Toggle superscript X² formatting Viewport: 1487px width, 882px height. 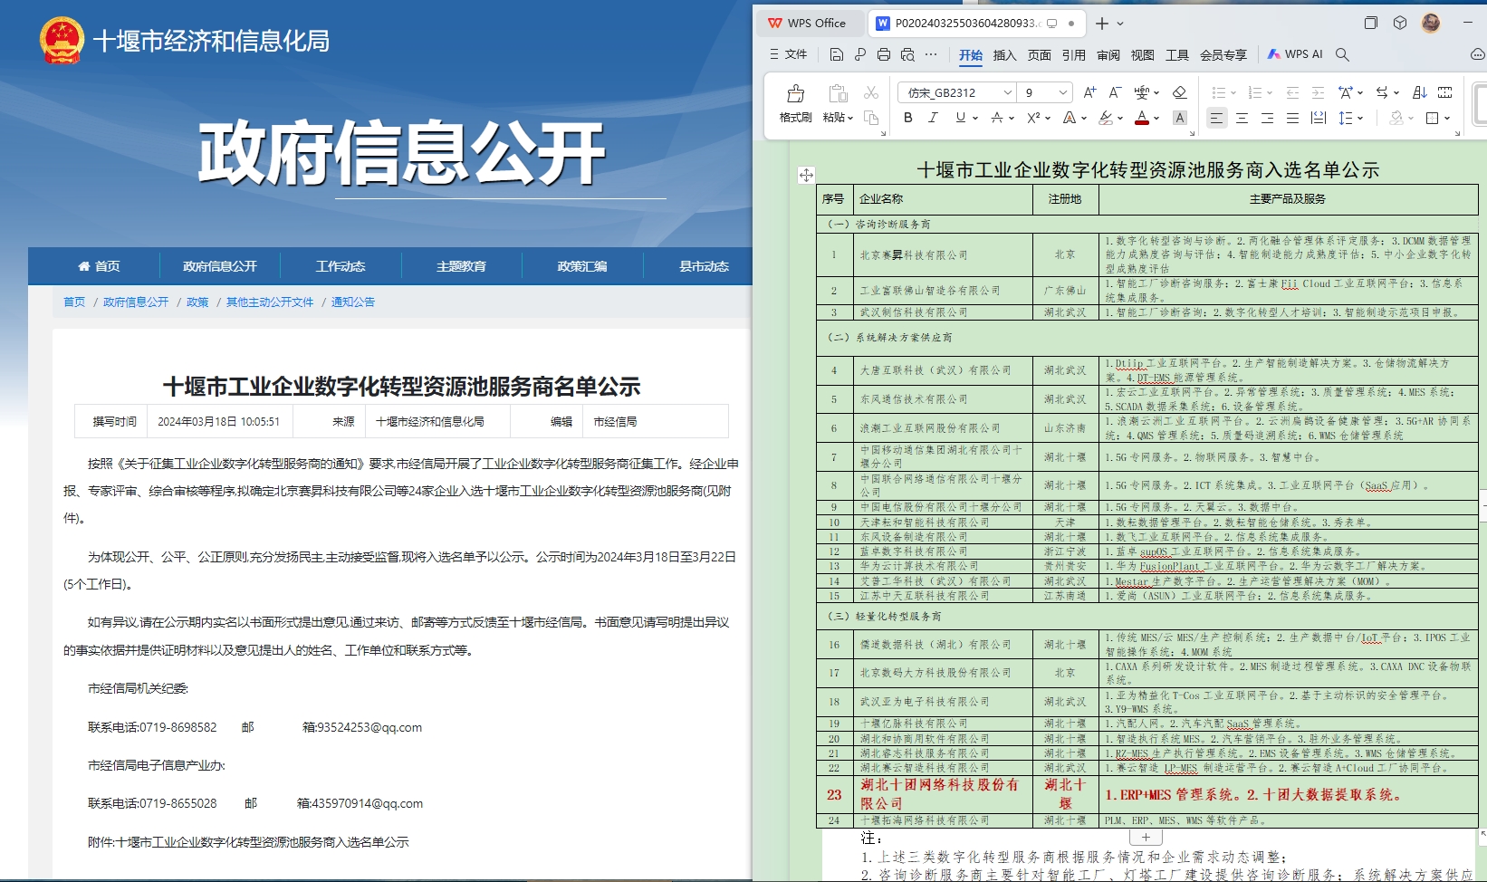(1033, 118)
